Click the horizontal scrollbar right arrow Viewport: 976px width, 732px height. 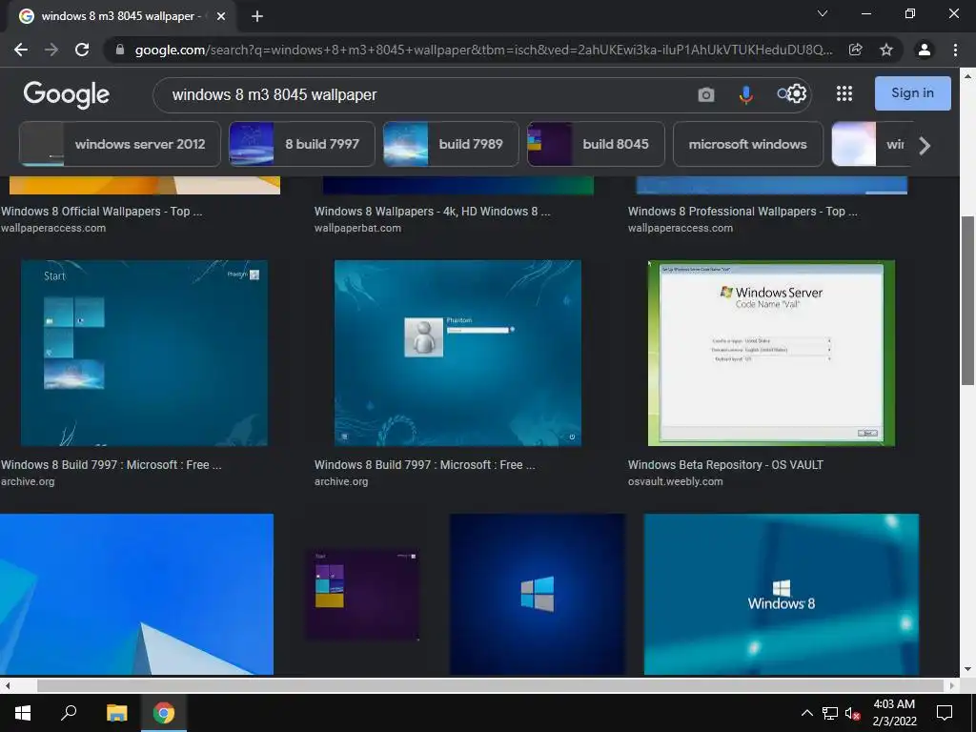[952, 685]
